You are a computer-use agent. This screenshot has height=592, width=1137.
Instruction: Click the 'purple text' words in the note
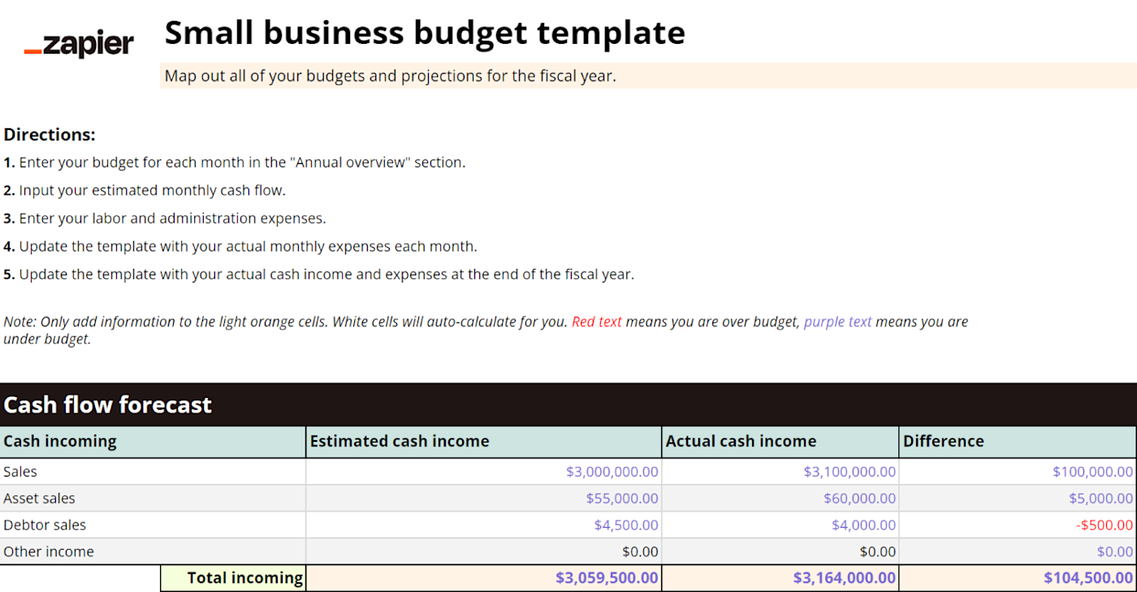coord(837,322)
